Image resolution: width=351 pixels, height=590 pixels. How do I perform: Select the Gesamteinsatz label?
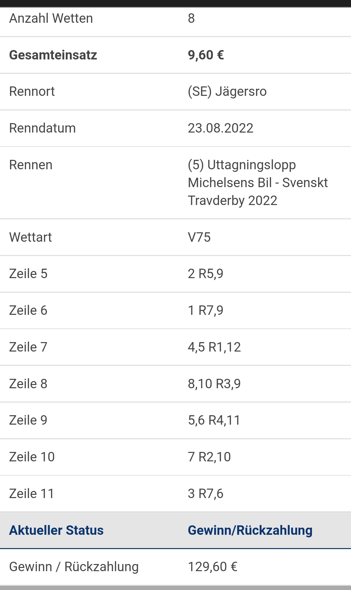[53, 55]
